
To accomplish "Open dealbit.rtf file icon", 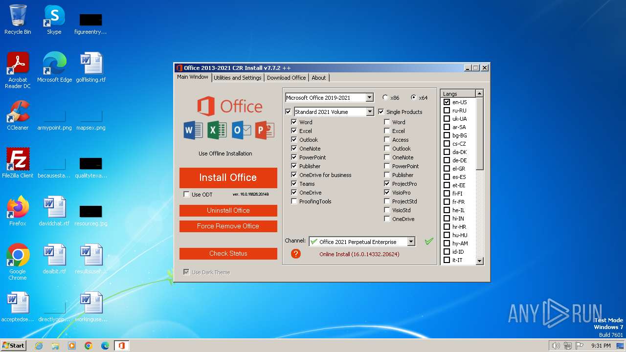I will click(54, 259).
